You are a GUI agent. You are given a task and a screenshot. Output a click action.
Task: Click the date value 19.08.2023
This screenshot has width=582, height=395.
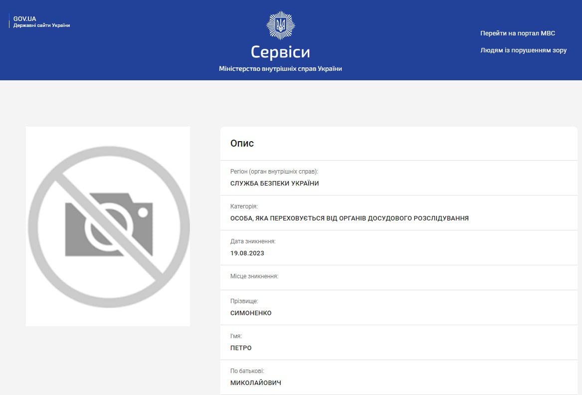247,253
